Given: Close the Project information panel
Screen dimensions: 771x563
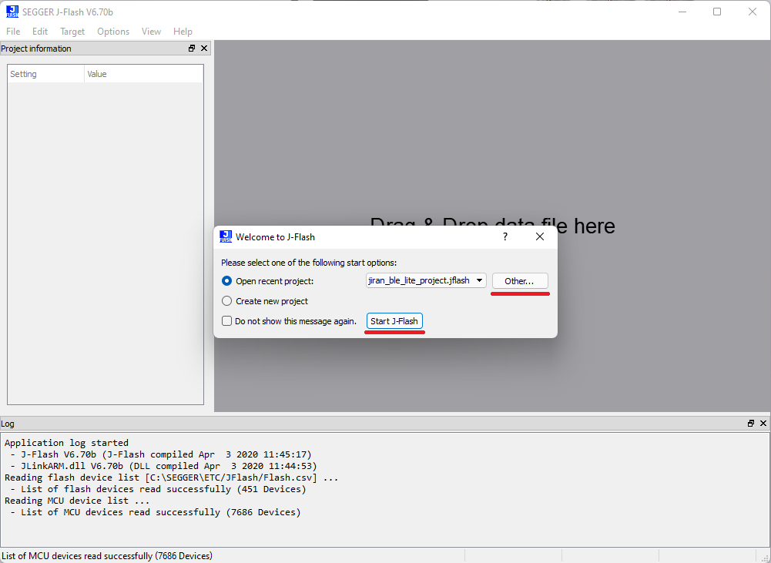Looking at the screenshot, I should coord(204,49).
